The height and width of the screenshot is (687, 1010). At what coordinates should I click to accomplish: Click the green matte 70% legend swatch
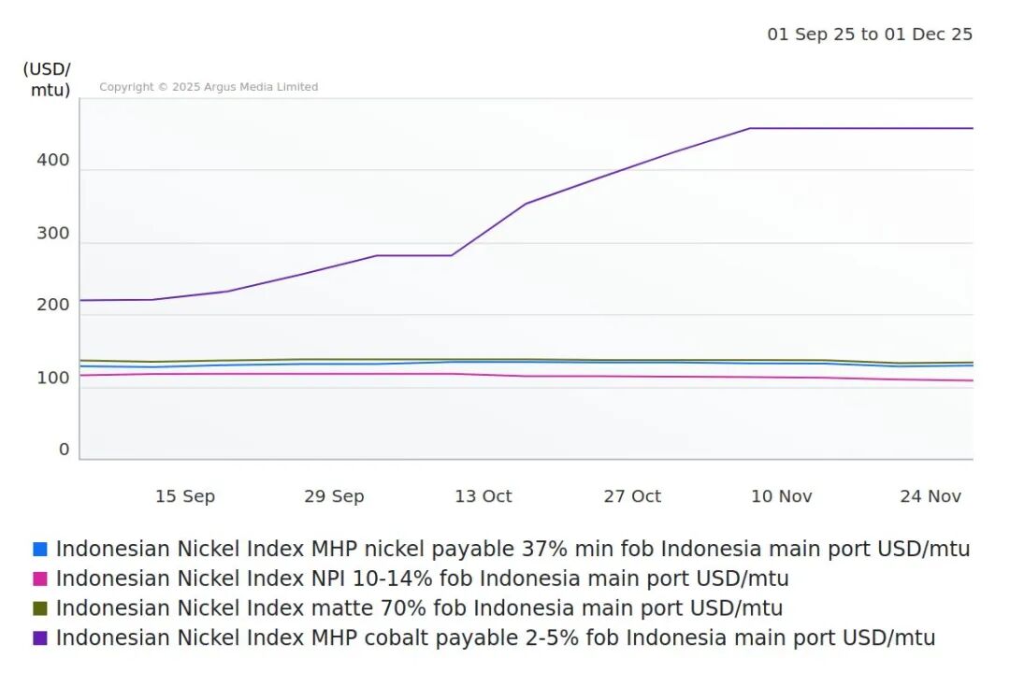coord(40,608)
